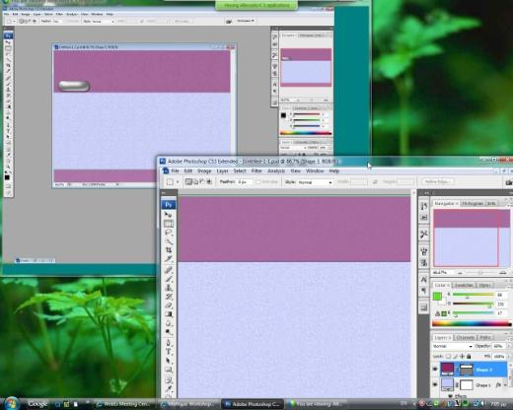513x410 pixels.
Task: Select the Rectangle shape tool
Action: 169,370
